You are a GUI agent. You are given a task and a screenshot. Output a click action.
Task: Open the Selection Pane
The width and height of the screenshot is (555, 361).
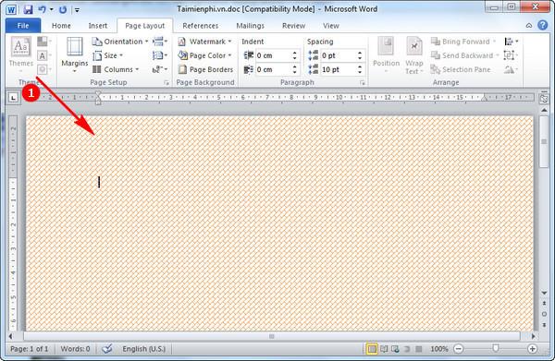pyautogui.click(x=461, y=69)
